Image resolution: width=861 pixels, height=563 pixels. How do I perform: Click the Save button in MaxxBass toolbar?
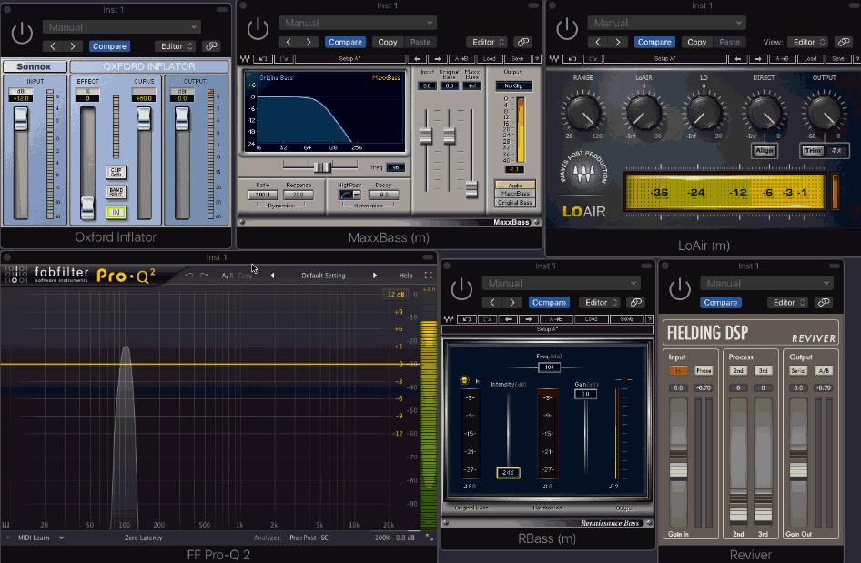click(x=517, y=59)
